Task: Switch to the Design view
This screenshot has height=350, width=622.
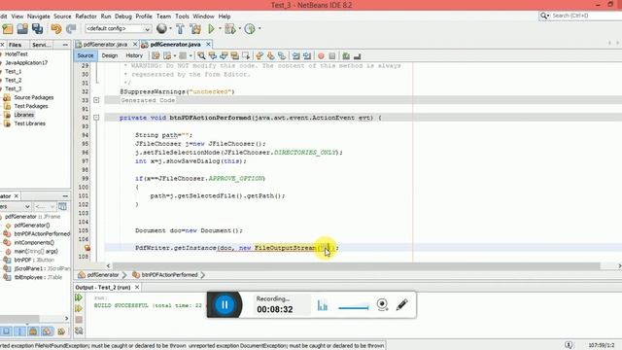Action: 110,56
